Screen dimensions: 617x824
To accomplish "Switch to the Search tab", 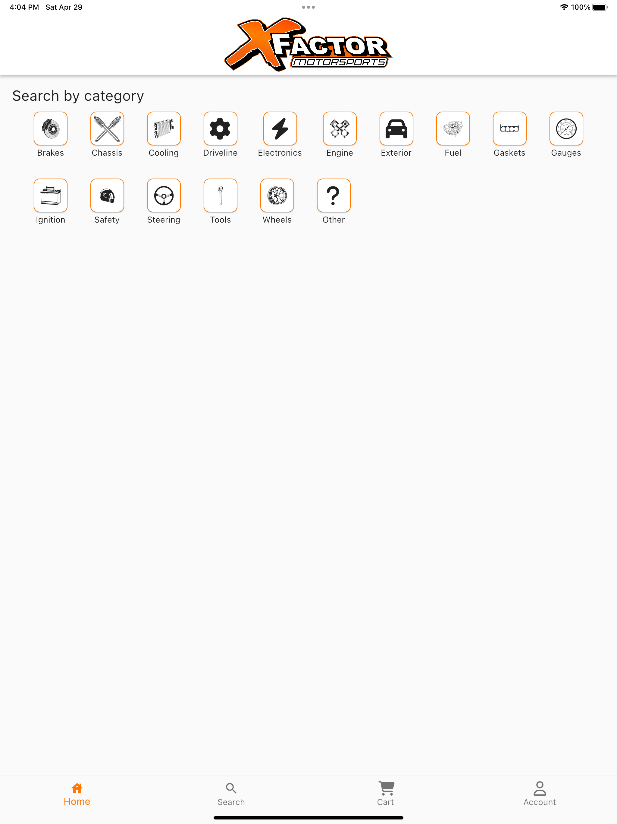I will pos(231,794).
